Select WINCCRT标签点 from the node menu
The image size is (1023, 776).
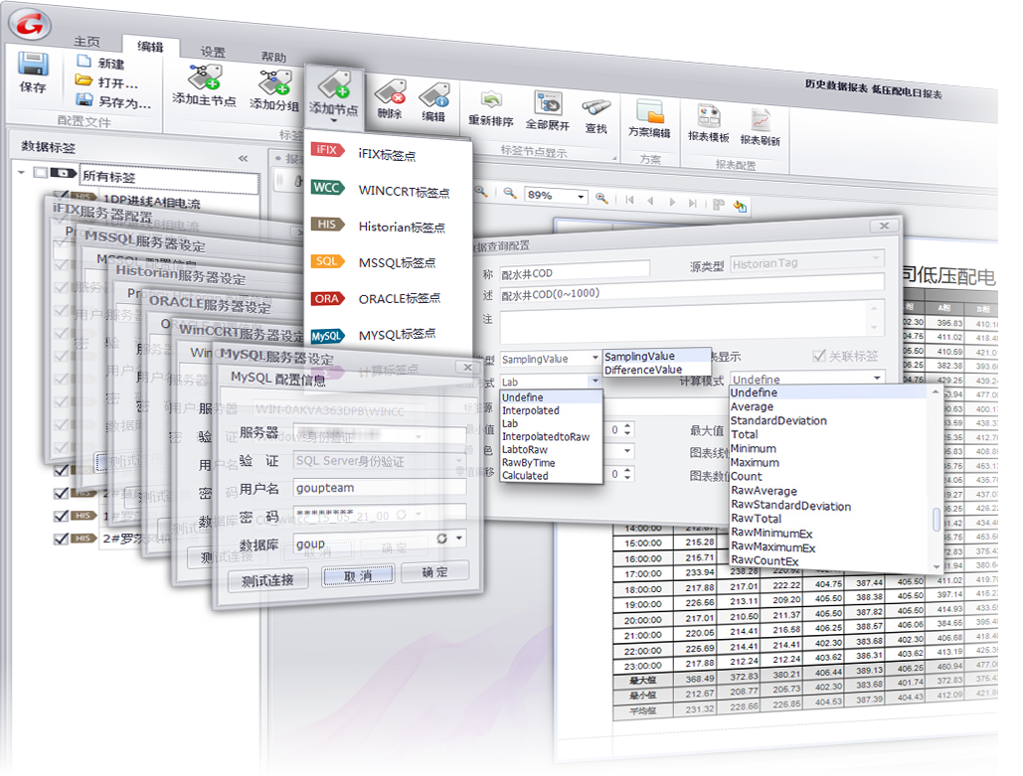click(389, 190)
